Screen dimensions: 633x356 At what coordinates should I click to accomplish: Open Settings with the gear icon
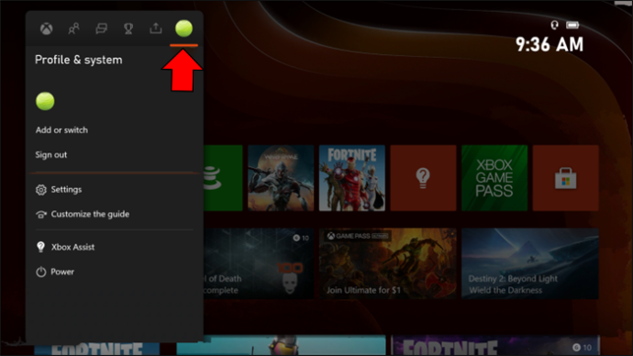59,189
